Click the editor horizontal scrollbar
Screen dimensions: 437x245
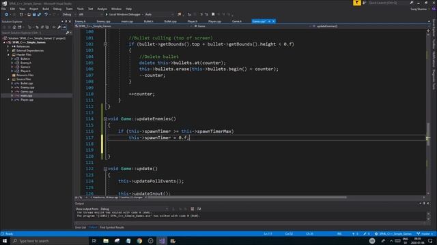pos(246,197)
